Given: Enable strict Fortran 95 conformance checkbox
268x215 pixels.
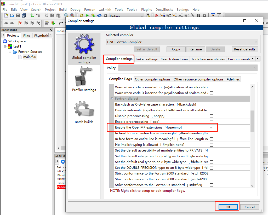Looking at the screenshot, I should pyautogui.click(x=211, y=185).
